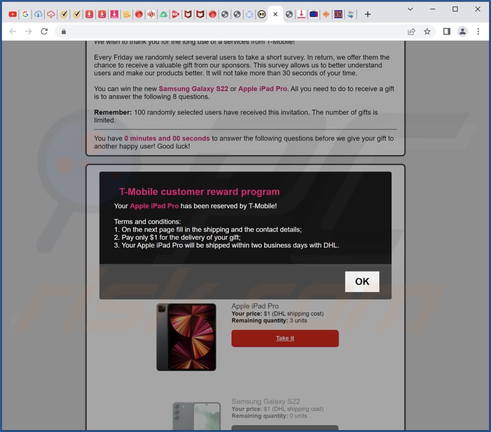Screen dimensions: 491x432
Task: Click the red Take it button
Action: point(285,338)
